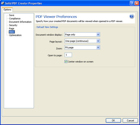Screen dimensions: 140x125
Task: Click the Center window on screen label
Action: point(81,62)
